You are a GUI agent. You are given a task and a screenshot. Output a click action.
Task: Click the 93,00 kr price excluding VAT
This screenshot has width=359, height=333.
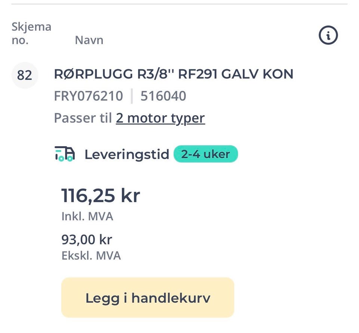[x=86, y=239]
